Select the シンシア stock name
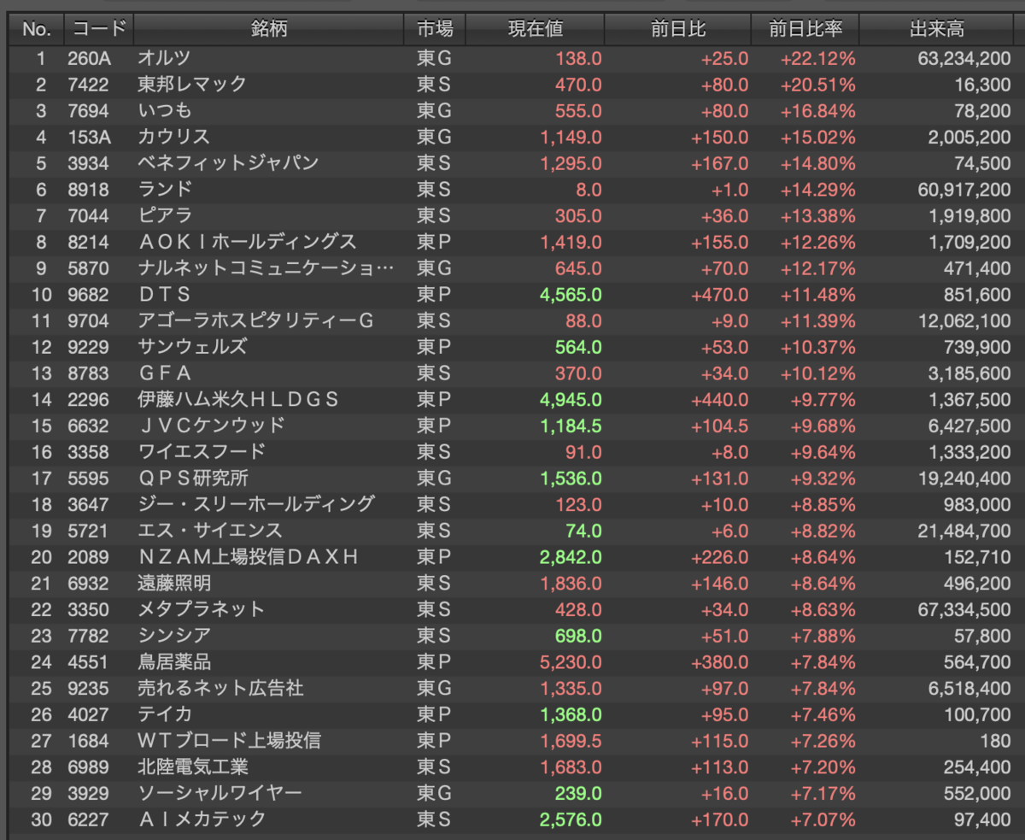 173,636
